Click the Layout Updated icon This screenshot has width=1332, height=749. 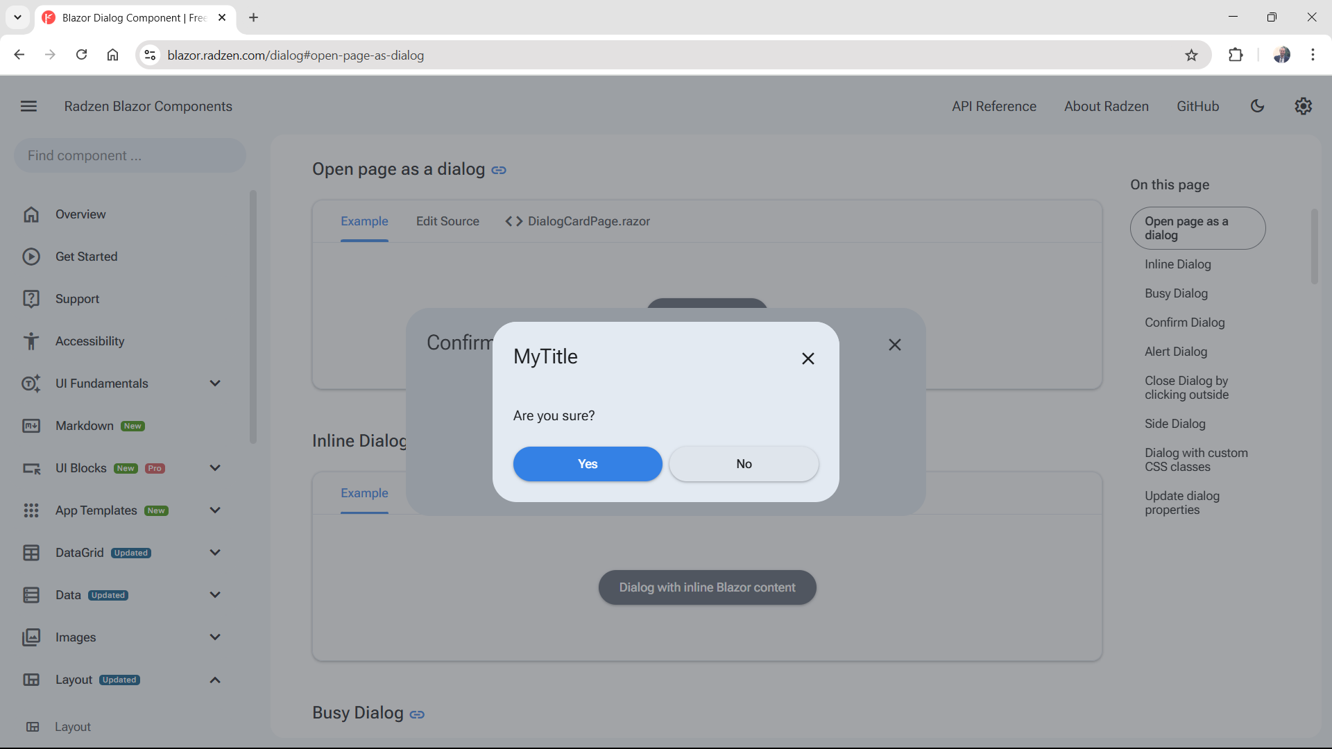tap(31, 680)
